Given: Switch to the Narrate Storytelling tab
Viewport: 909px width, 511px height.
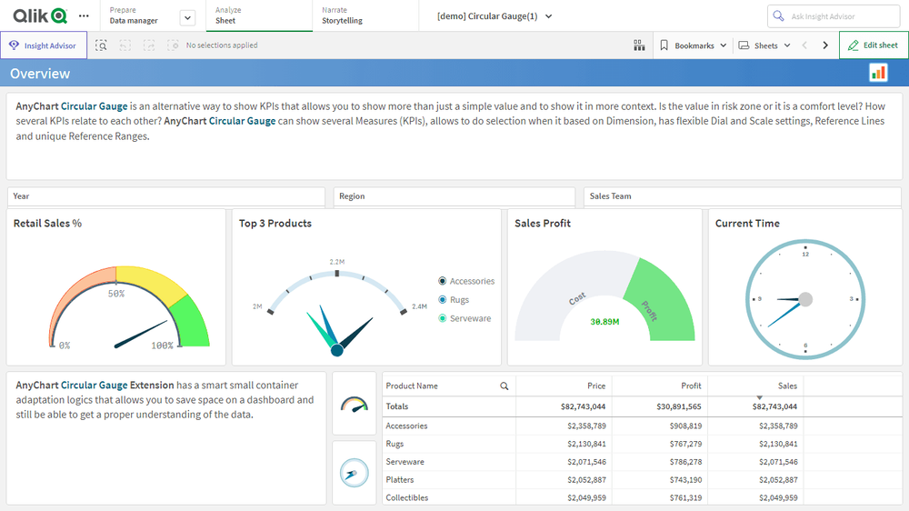Looking at the screenshot, I should [342, 15].
